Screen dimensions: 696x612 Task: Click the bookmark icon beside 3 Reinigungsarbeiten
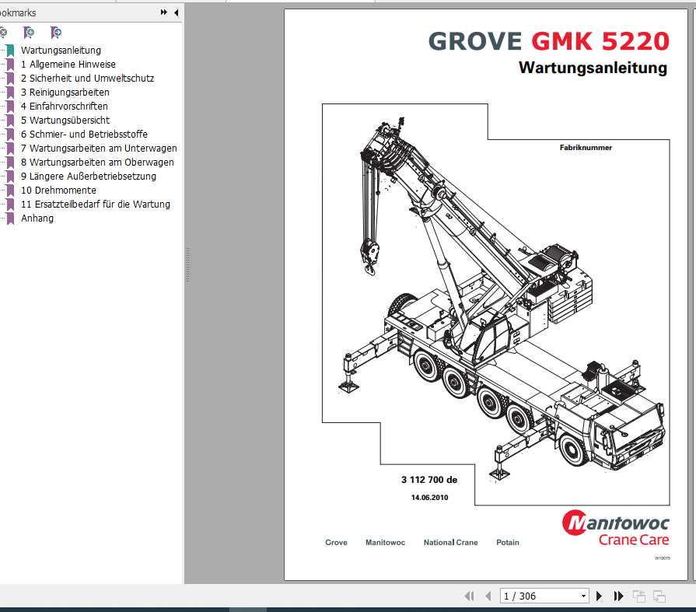[10, 93]
